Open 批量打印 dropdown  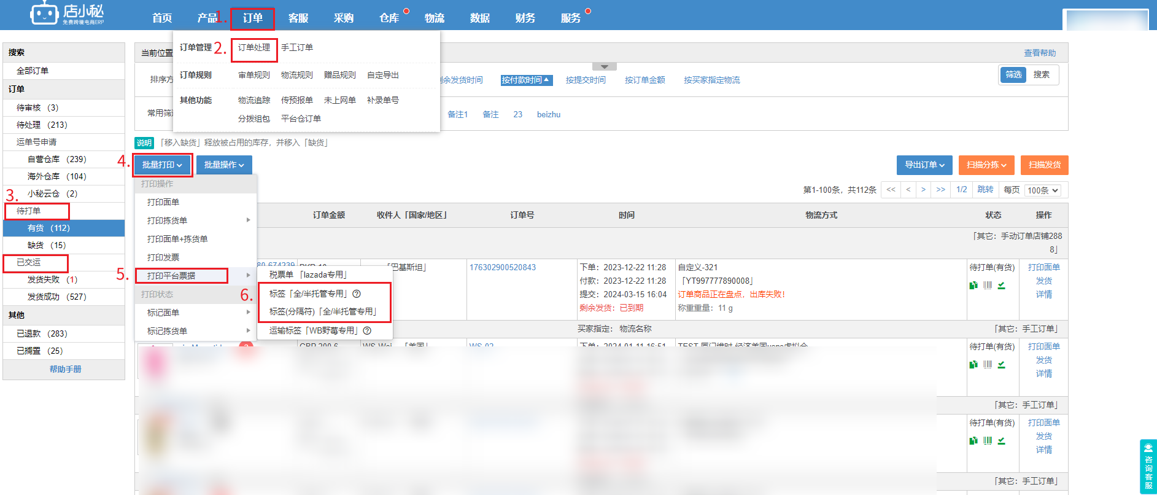(163, 165)
